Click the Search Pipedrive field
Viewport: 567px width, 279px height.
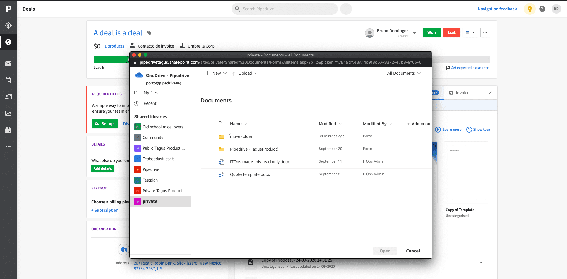pos(285,9)
